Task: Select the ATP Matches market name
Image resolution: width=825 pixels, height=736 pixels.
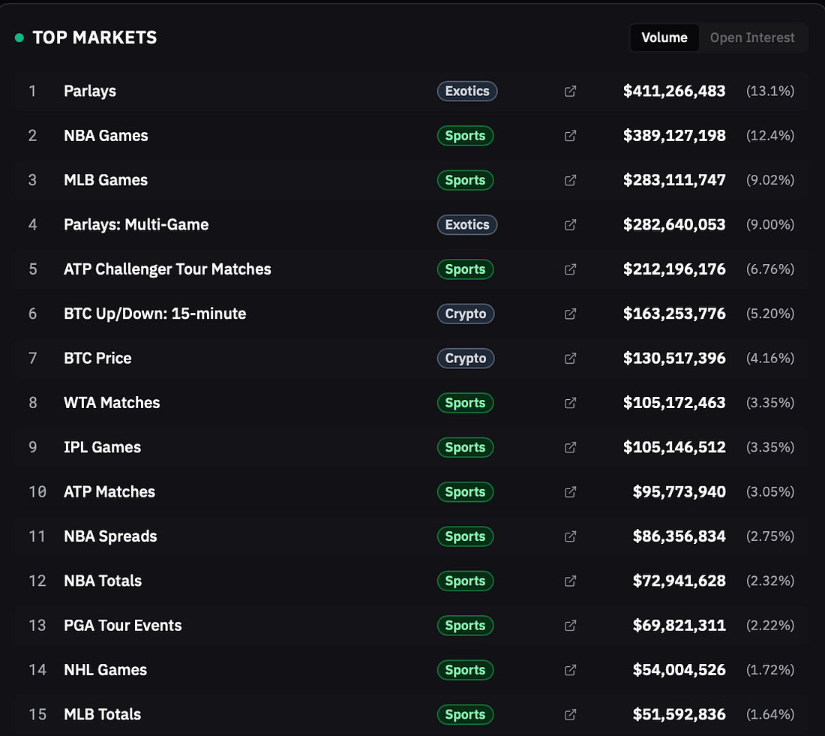Action: (109, 491)
